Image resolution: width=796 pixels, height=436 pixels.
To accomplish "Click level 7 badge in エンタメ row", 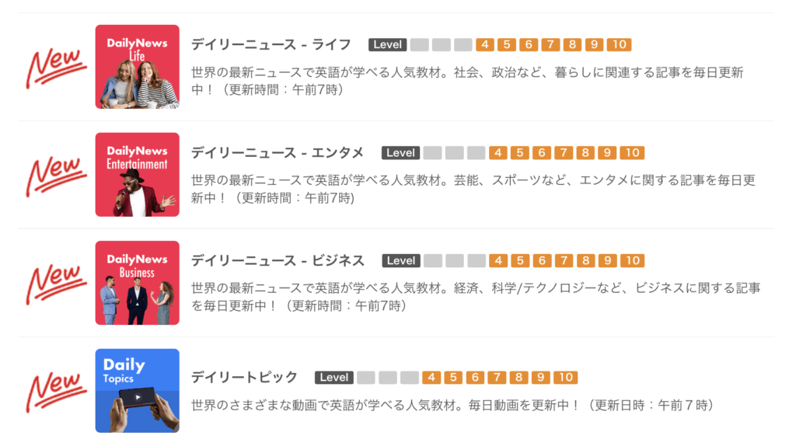I will pyautogui.click(x=564, y=153).
